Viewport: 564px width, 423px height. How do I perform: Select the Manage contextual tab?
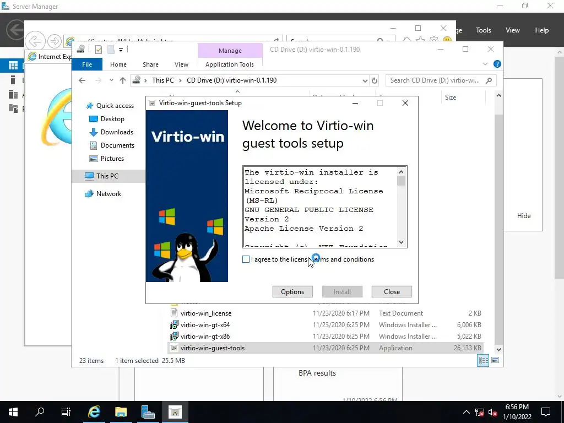click(230, 51)
